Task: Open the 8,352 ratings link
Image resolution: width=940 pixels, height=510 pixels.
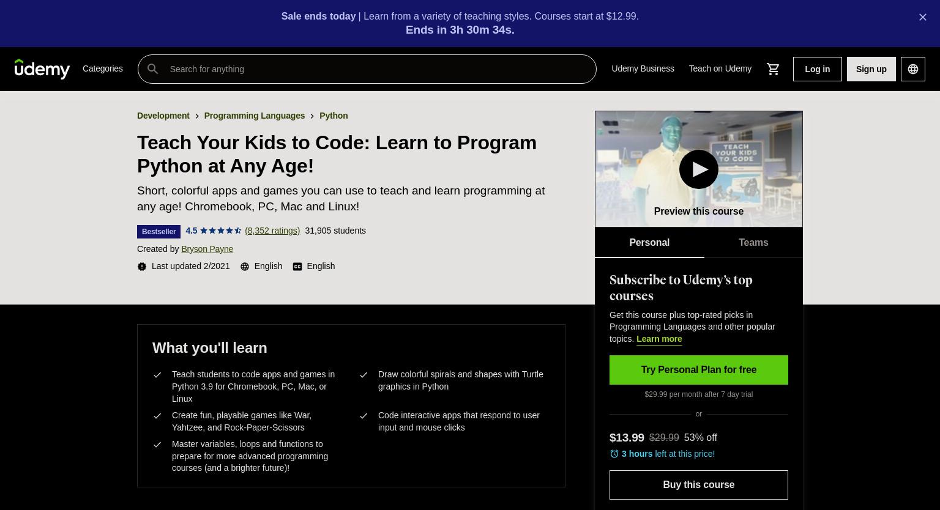Action: [272, 231]
